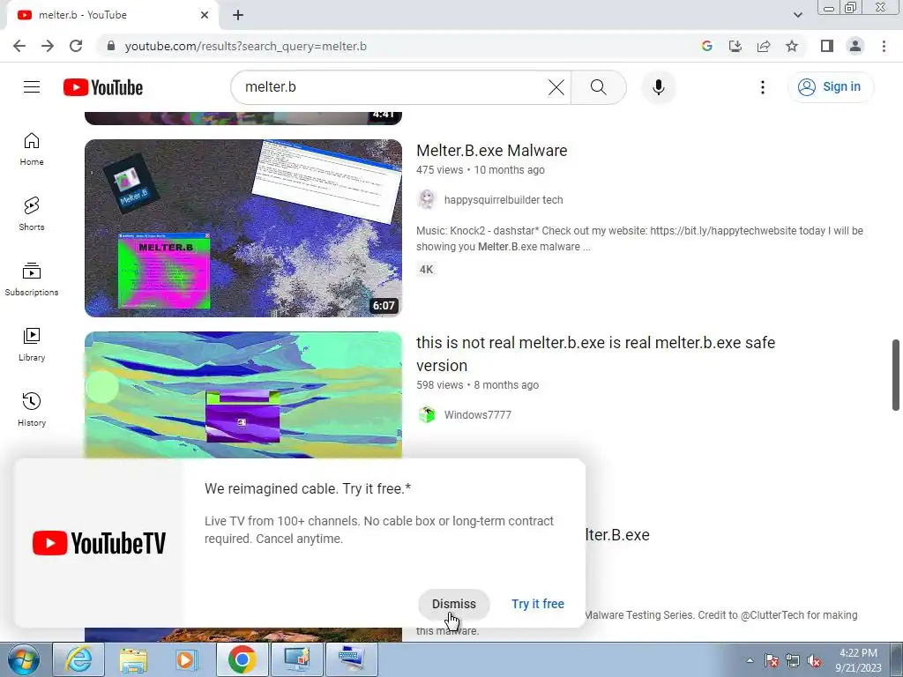Click the page vertical scrollbar thumb
The image size is (903, 677).
[896, 375]
